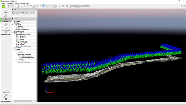Tick the GCP / MTP checkbox
Image resolution: width=186 pixels, height=105 pixels.
tap(17, 26)
